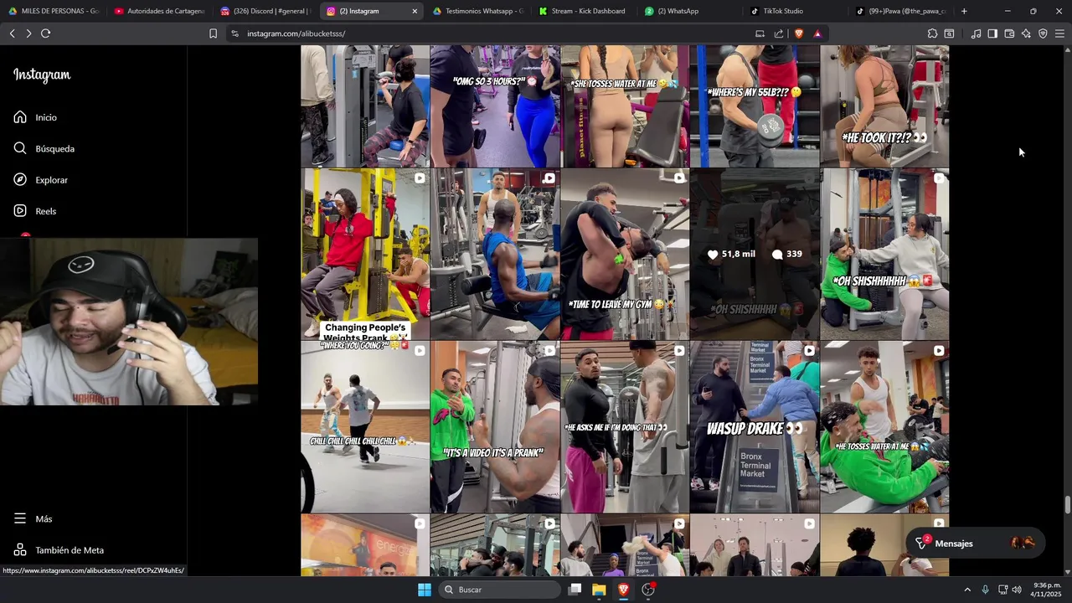1072x603 pixels.
Task: Open the hovered reel showing 51,8 mil likes
Action: tap(755, 254)
